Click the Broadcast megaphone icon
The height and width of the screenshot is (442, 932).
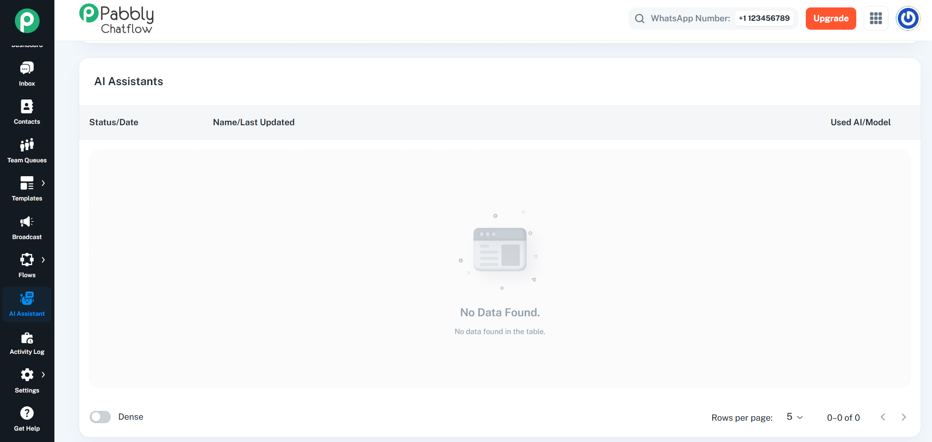click(x=27, y=222)
